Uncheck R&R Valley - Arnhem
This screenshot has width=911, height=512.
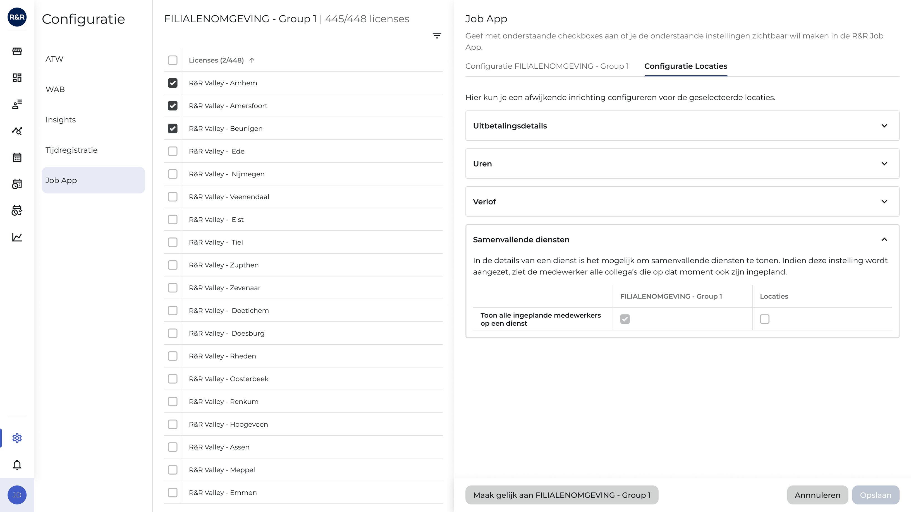[x=173, y=83]
